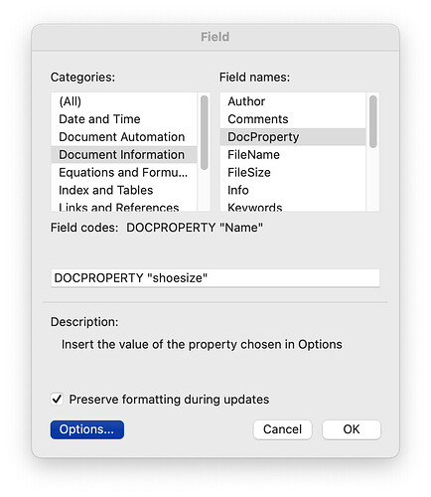Image resolution: width=431 pixels, height=497 pixels.
Task: Select FileSize field name
Action: pos(293,172)
